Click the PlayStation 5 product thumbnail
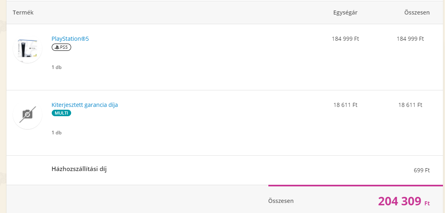This screenshot has width=445, height=213. (27, 48)
